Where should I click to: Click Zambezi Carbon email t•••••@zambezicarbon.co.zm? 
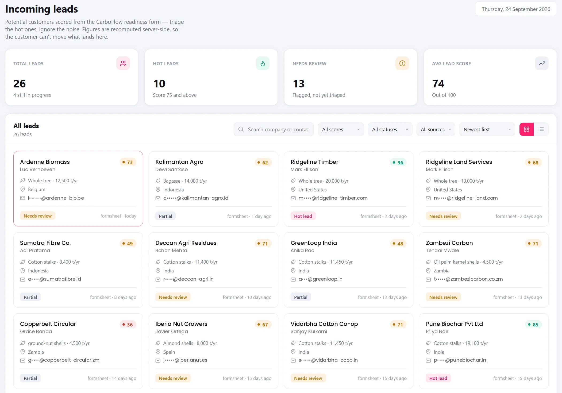point(468,279)
